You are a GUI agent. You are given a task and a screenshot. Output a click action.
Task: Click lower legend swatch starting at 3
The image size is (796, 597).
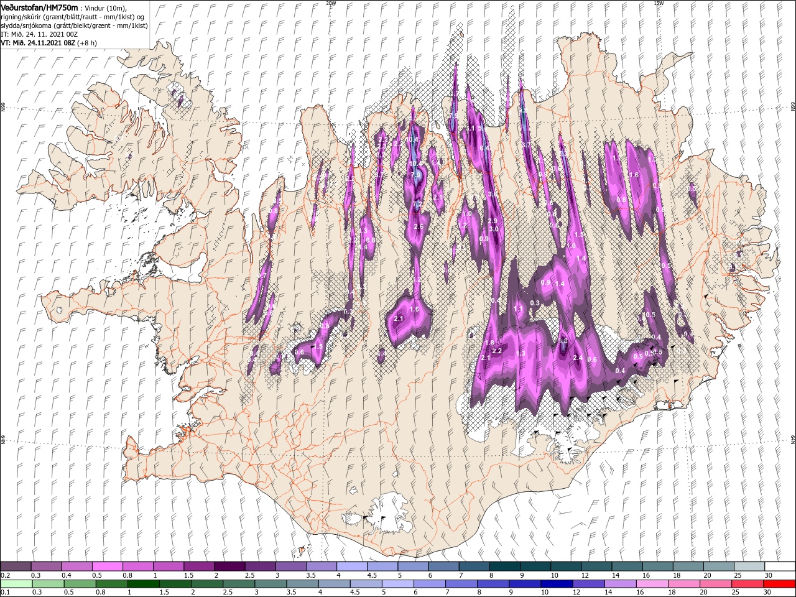coord(270,584)
